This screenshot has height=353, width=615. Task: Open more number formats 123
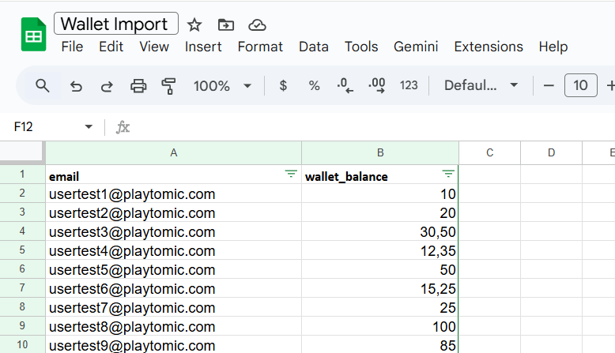pos(409,85)
